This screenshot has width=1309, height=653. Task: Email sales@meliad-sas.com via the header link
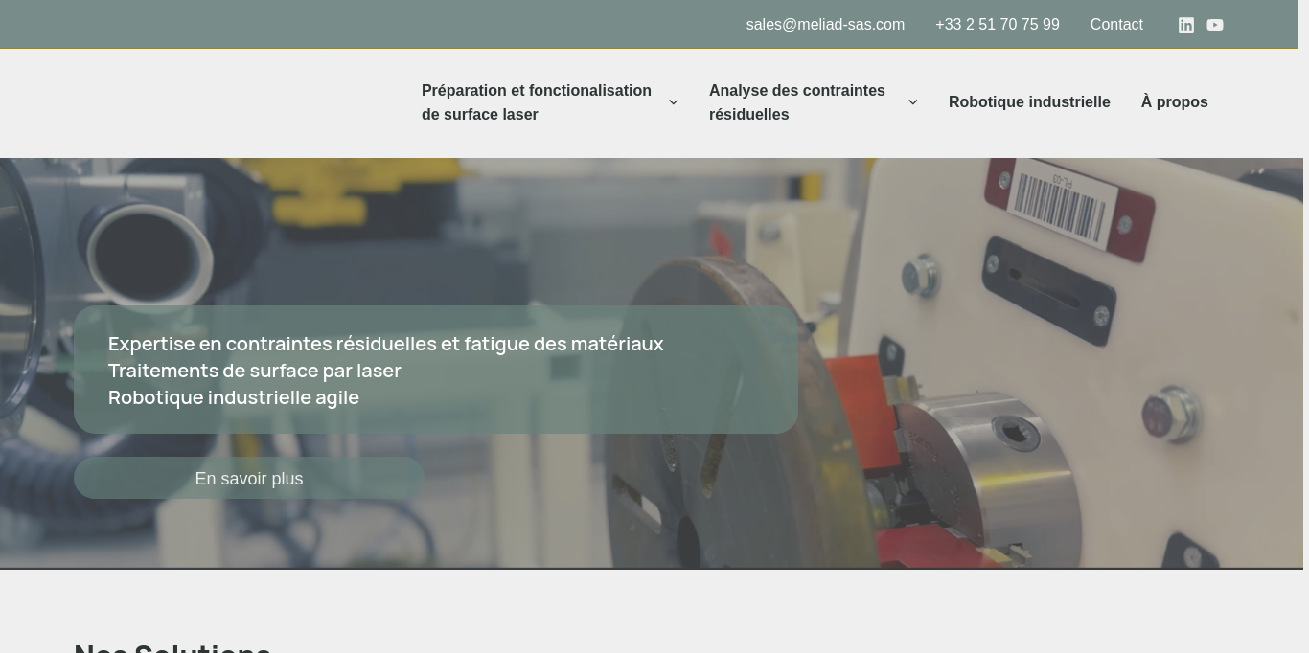(825, 25)
